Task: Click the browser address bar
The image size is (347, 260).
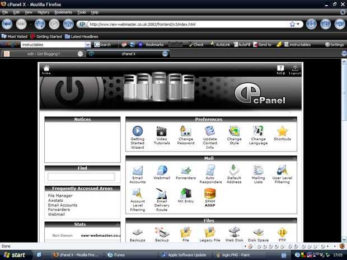Action: [x=188, y=24]
